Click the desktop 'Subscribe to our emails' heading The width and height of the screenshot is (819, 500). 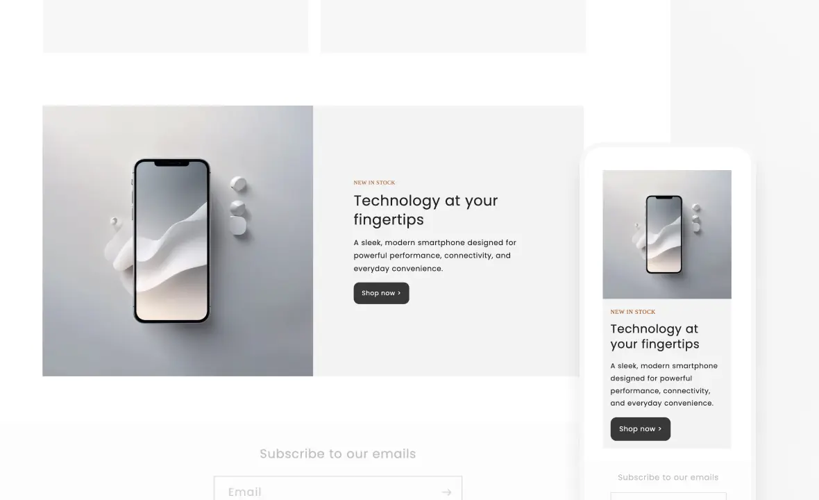pos(338,454)
